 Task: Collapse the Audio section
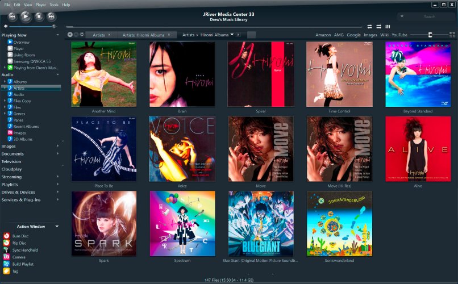[57, 75]
